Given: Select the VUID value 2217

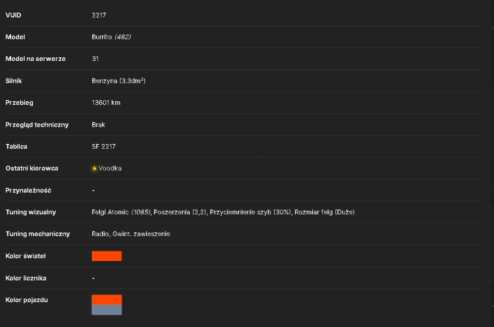Looking at the screenshot, I should [99, 15].
